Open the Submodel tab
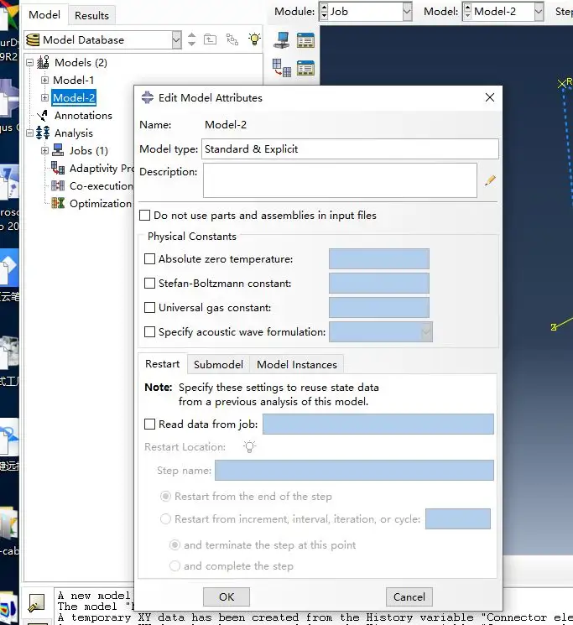This screenshot has width=573, height=625. [x=218, y=364]
